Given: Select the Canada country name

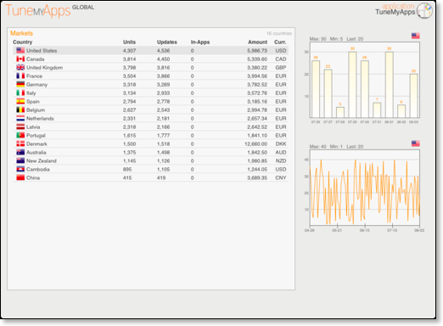Looking at the screenshot, I should point(36,59).
